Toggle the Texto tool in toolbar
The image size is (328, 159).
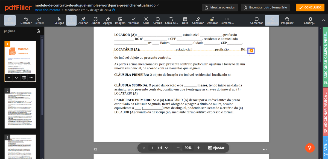click(71, 20)
